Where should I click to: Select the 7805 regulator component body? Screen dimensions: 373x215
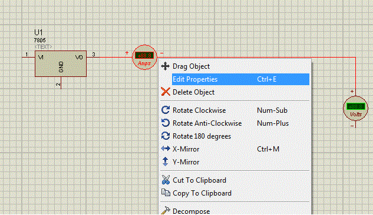click(61, 63)
